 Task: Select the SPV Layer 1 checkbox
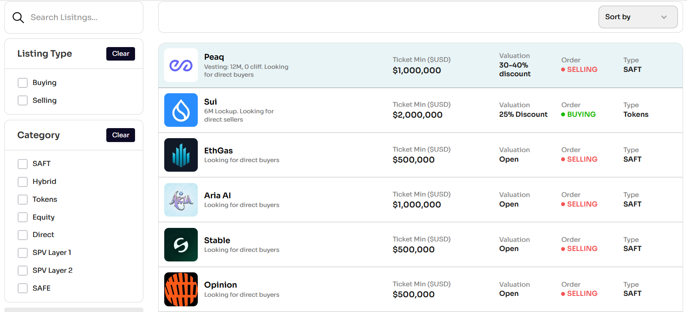(x=23, y=253)
